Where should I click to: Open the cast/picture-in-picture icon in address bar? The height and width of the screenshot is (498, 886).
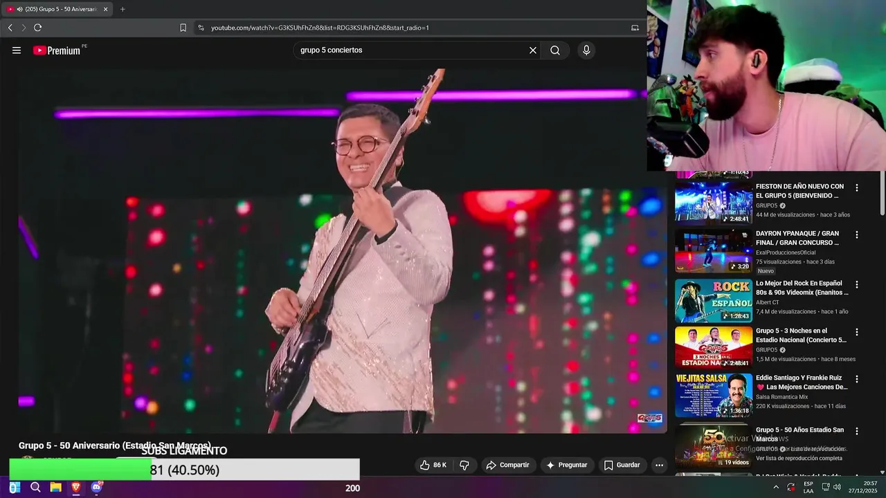(x=635, y=28)
